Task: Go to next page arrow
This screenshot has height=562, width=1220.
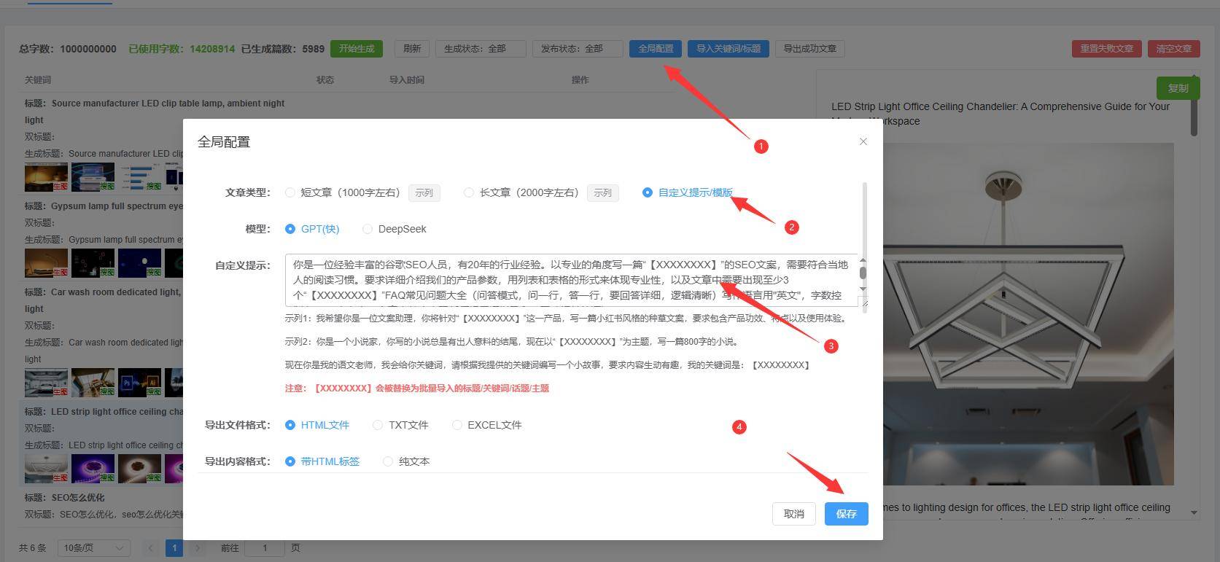Action: pyautogui.click(x=197, y=547)
